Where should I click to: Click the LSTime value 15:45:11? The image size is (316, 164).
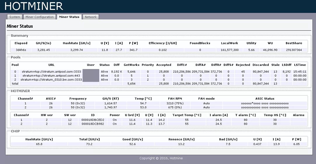point(300,72)
